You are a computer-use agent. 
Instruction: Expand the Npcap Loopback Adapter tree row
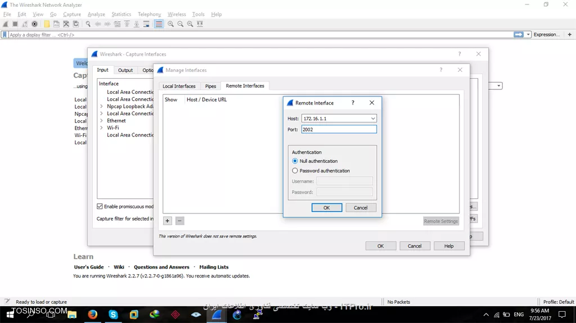pos(101,106)
